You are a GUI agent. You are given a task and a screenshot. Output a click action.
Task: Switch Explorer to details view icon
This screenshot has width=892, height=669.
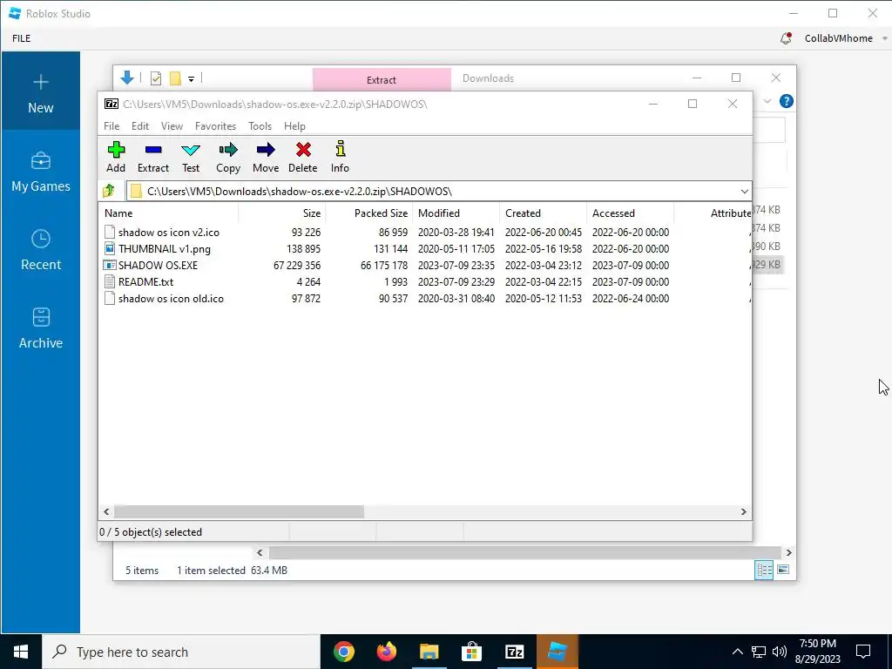point(763,570)
